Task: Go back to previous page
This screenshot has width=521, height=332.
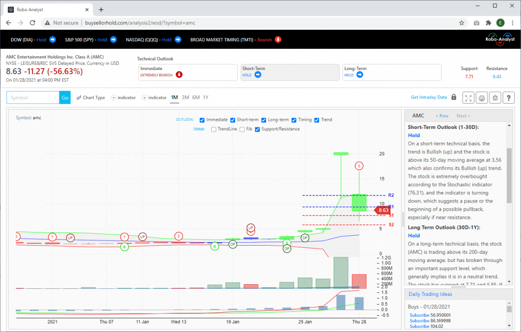Action: tap(9, 23)
